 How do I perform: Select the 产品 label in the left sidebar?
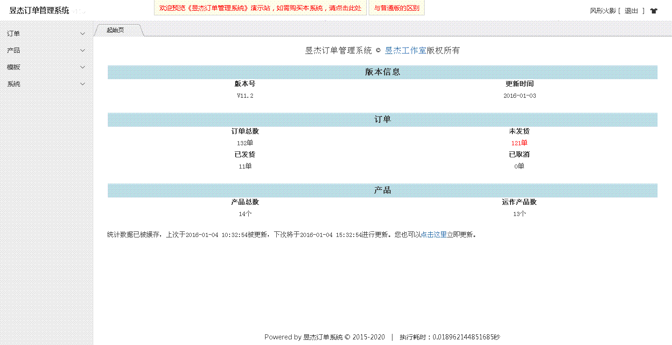click(14, 50)
